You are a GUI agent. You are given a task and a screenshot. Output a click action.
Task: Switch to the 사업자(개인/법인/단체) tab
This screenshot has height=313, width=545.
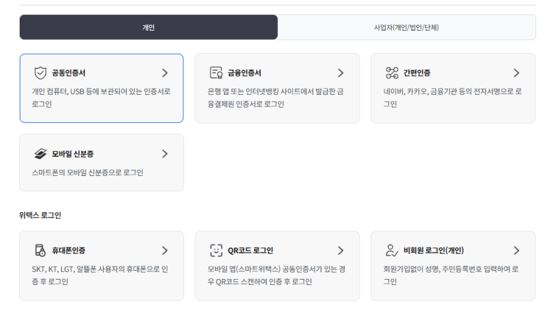tap(406, 27)
